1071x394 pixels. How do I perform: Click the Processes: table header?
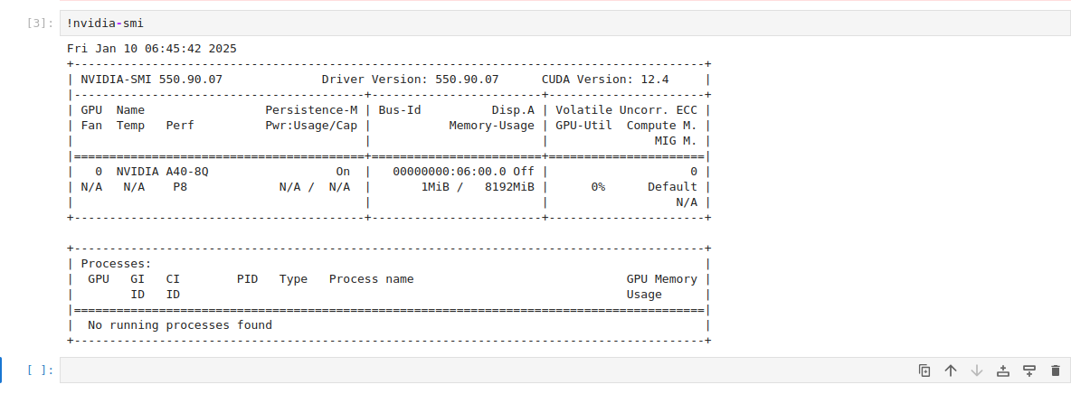(116, 263)
